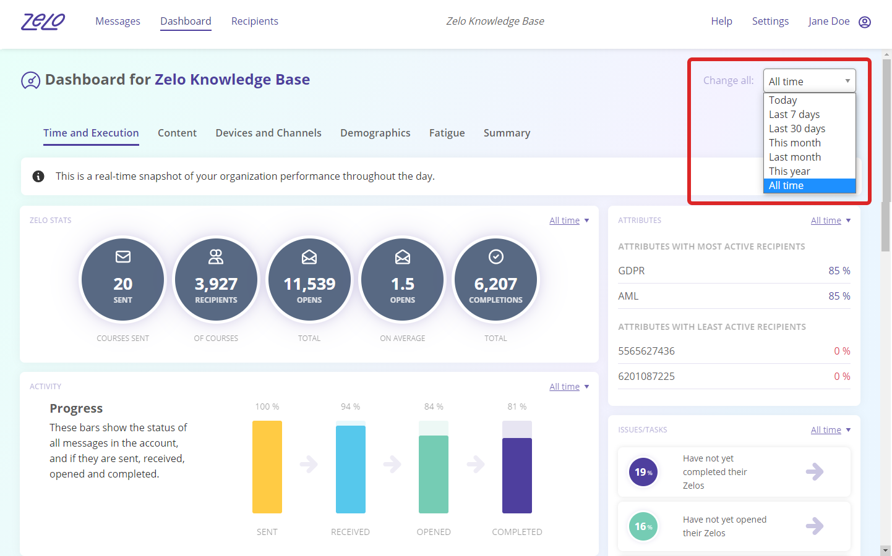Screen dimensions: 892x556
Task: Click the 6201087225 attribute row
Action: pyautogui.click(x=734, y=376)
